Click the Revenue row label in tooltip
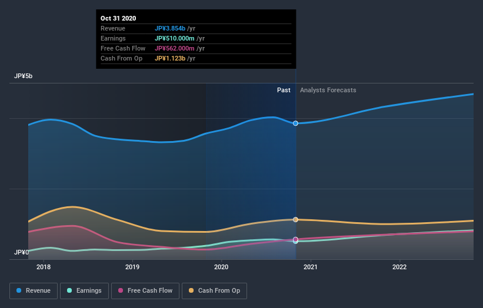483x308 pixels. (113, 28)
